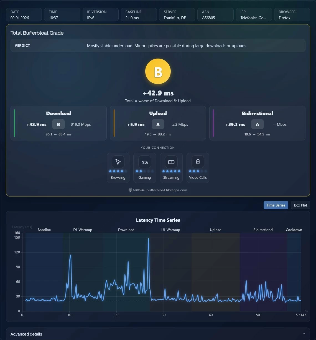Click the Total Bufferbloat Grade heading
The image size is (316, 340).
coord(37,33)
